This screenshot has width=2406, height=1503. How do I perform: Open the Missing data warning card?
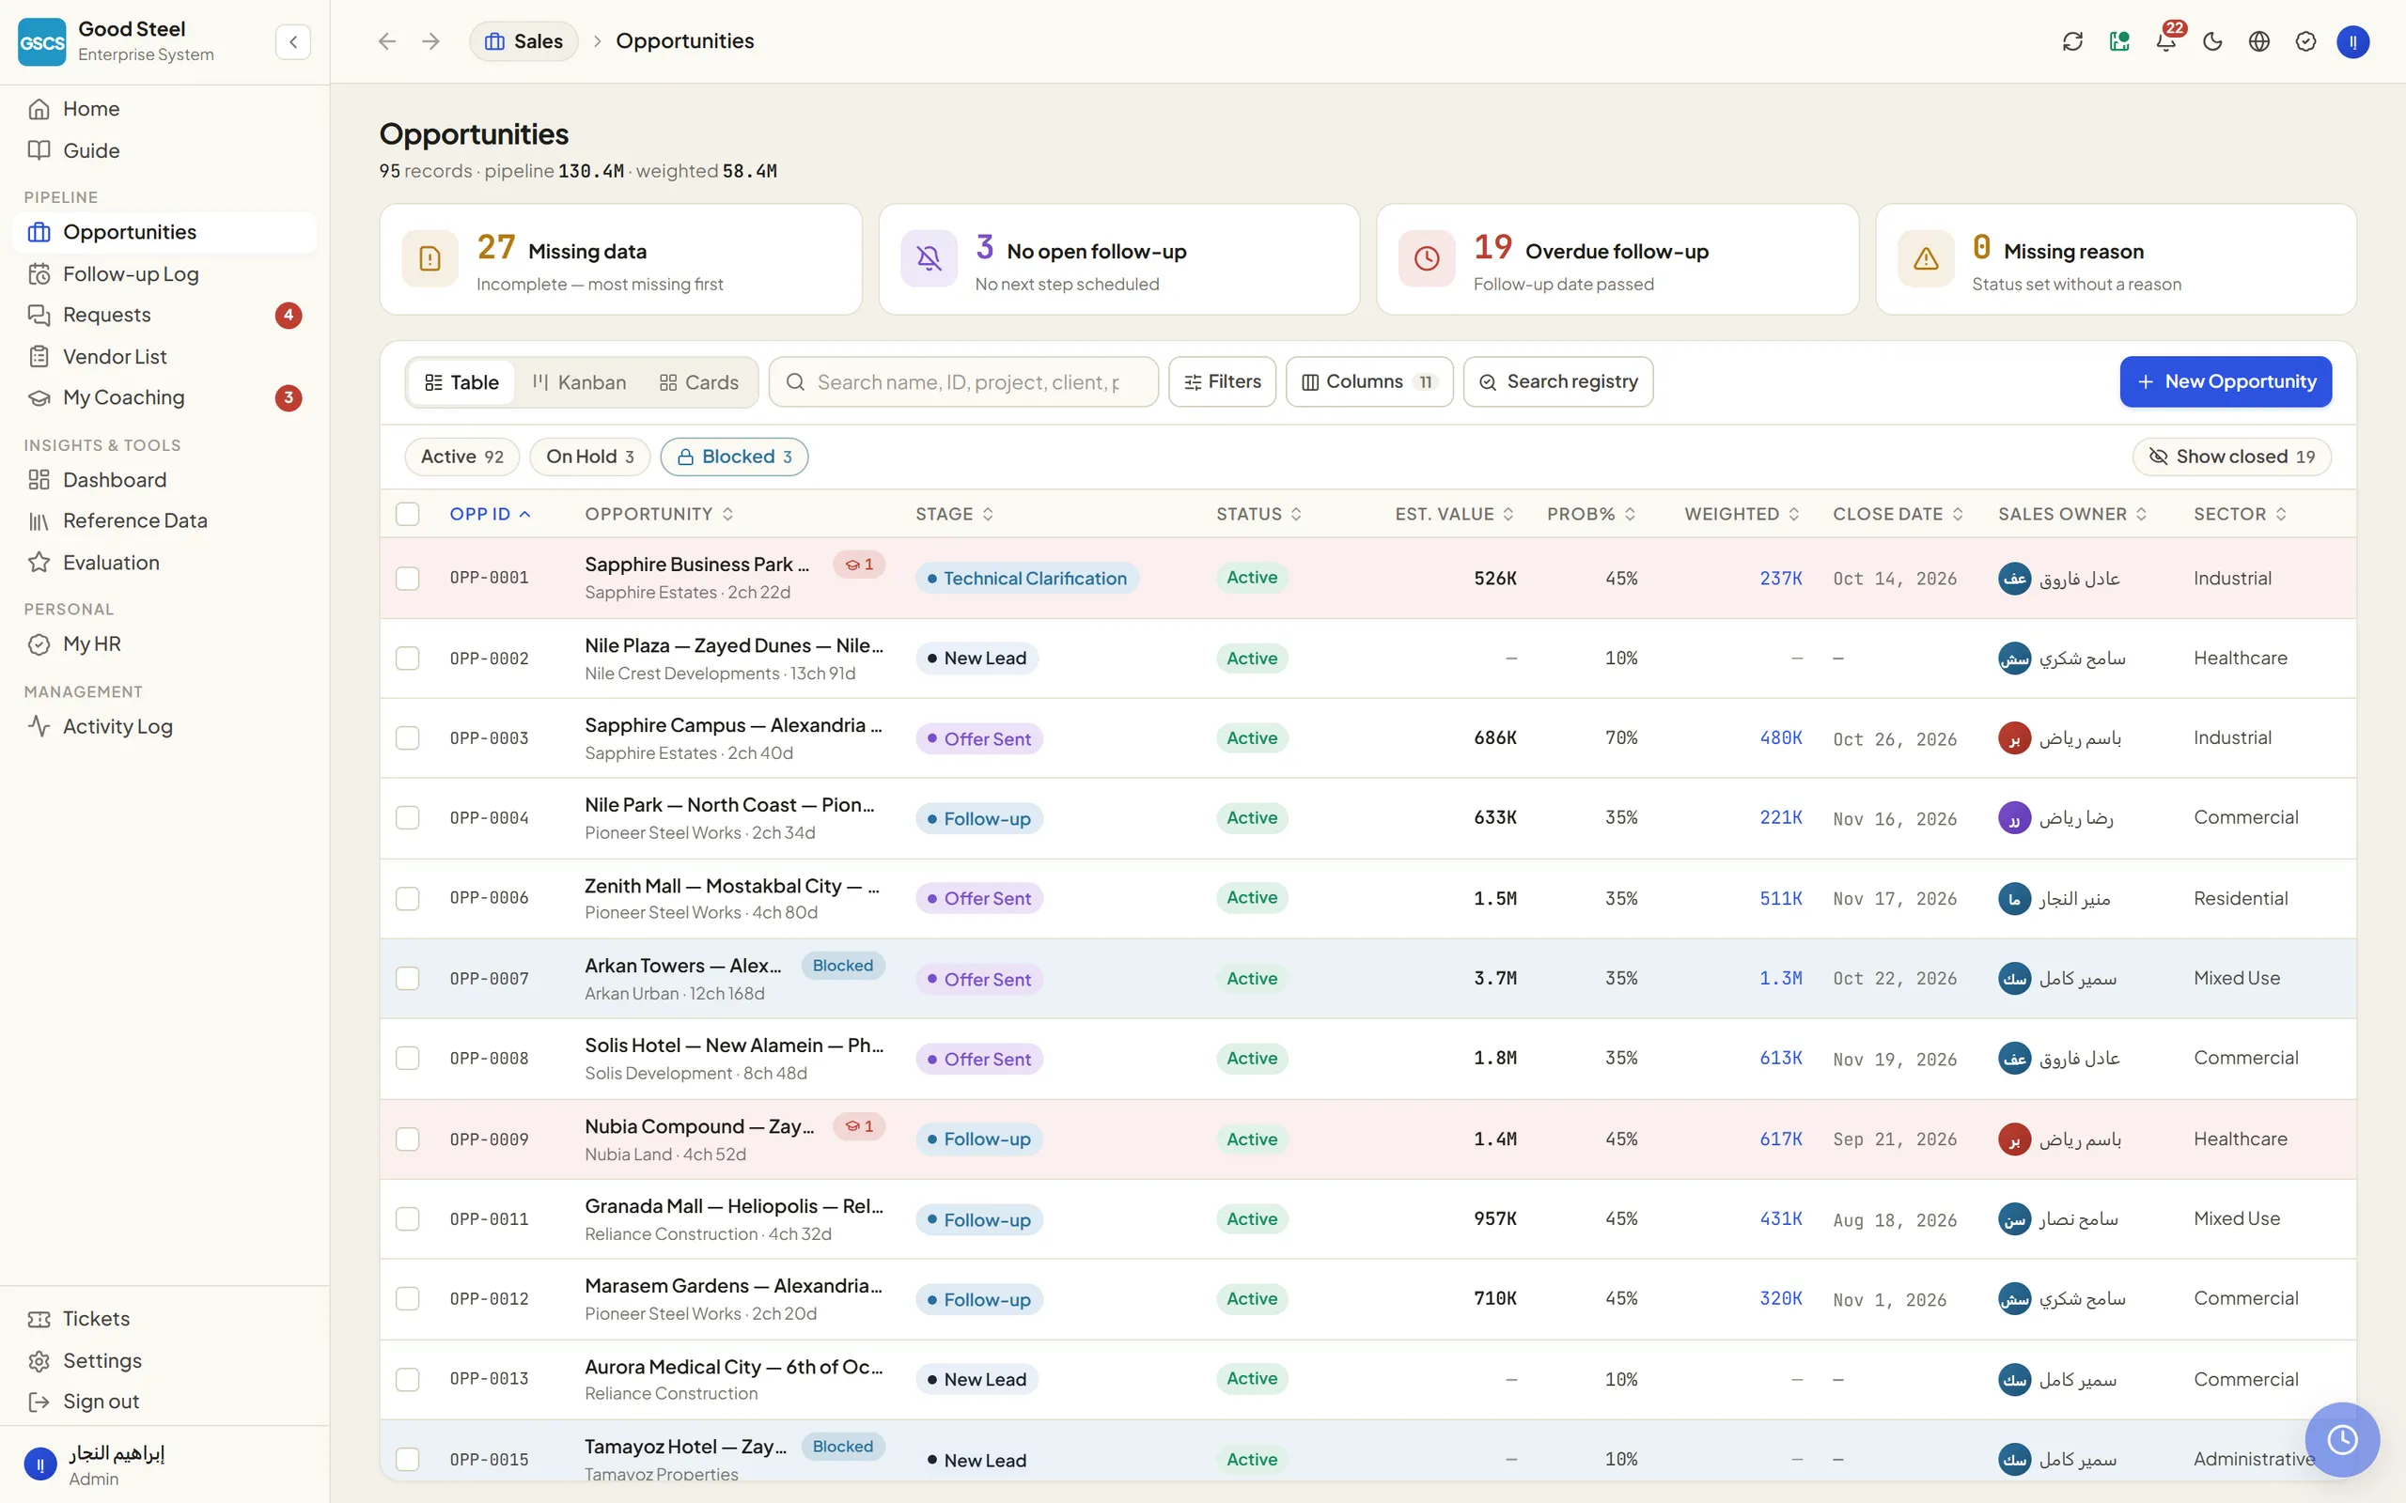620,259
